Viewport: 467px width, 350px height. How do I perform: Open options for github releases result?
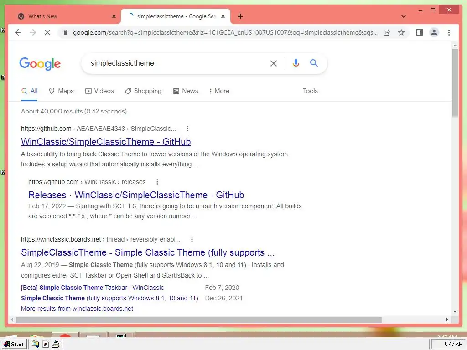157,182
